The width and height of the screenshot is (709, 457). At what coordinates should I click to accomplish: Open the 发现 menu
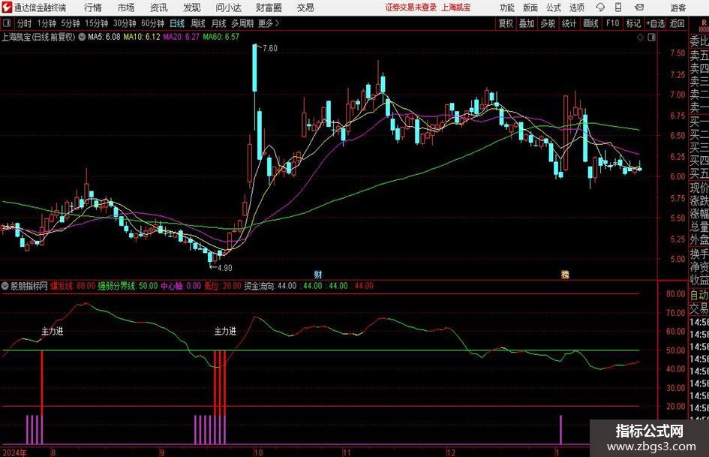(192, 8)
